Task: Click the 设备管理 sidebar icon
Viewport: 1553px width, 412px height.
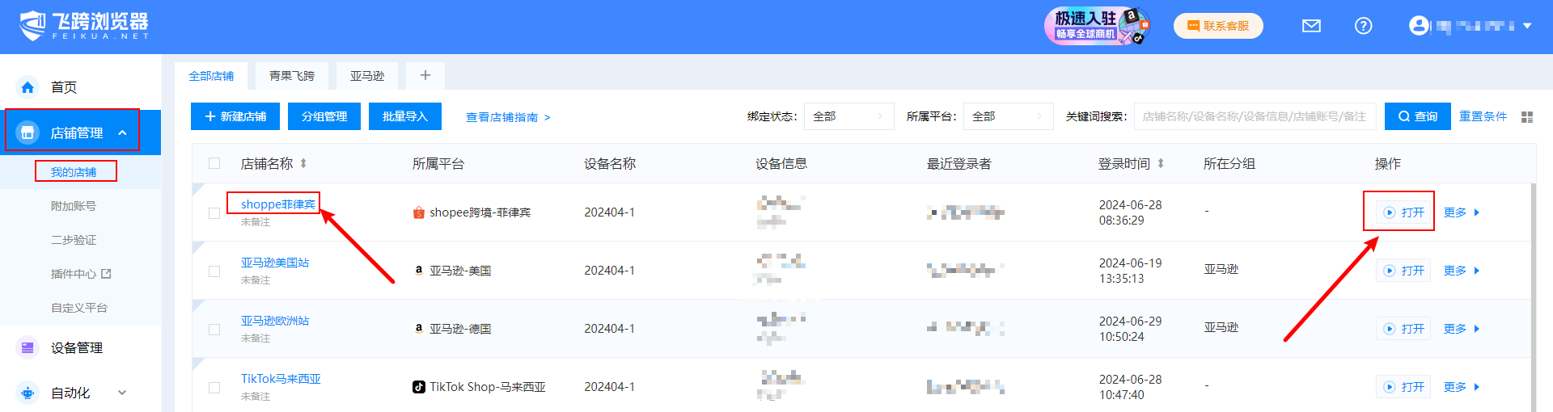Action: tap(28, 347)
